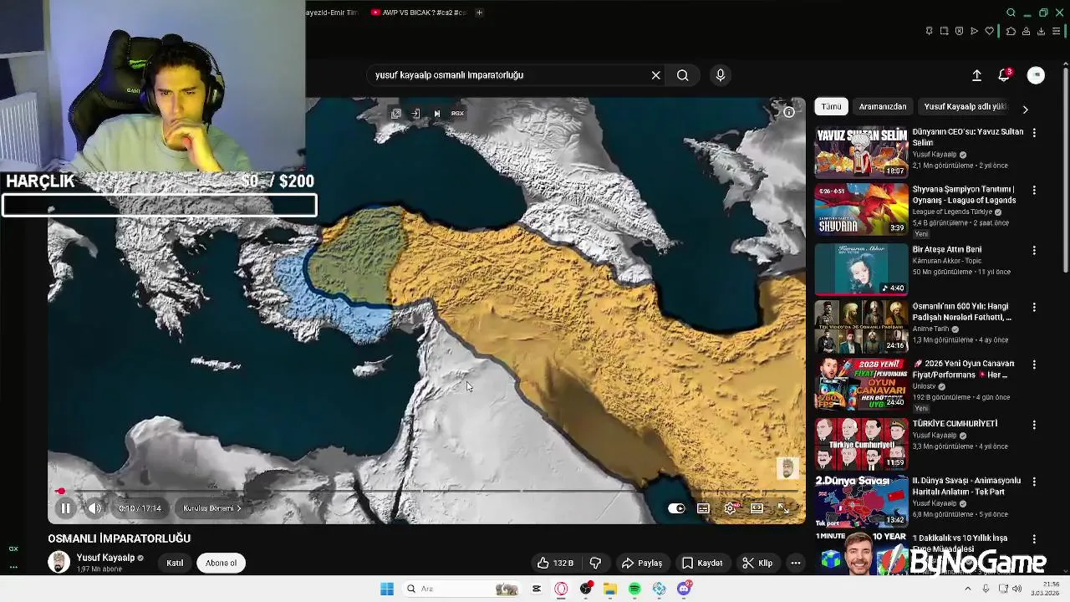
Task: Dislike the video
Action: (595, 563)
